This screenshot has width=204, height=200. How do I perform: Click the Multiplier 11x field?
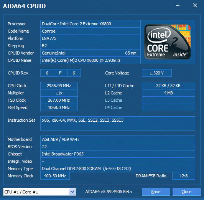[59, 93]
